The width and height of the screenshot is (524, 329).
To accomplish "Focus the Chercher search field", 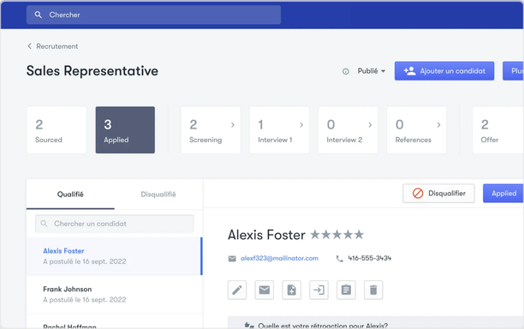I will coord(153,15).
